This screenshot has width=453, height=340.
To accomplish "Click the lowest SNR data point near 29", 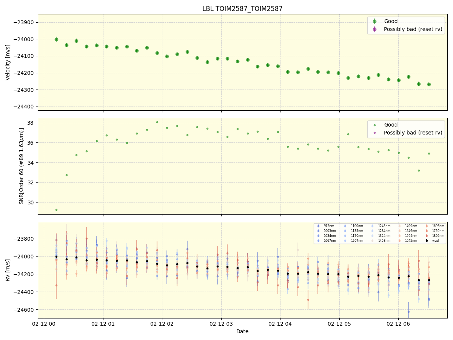I will [56, 210].
